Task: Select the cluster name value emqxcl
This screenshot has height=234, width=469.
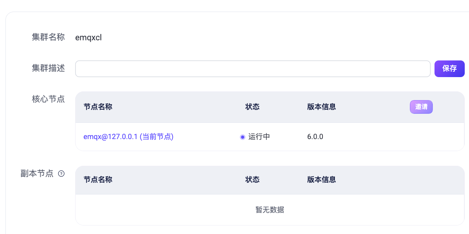Action: 88,38
